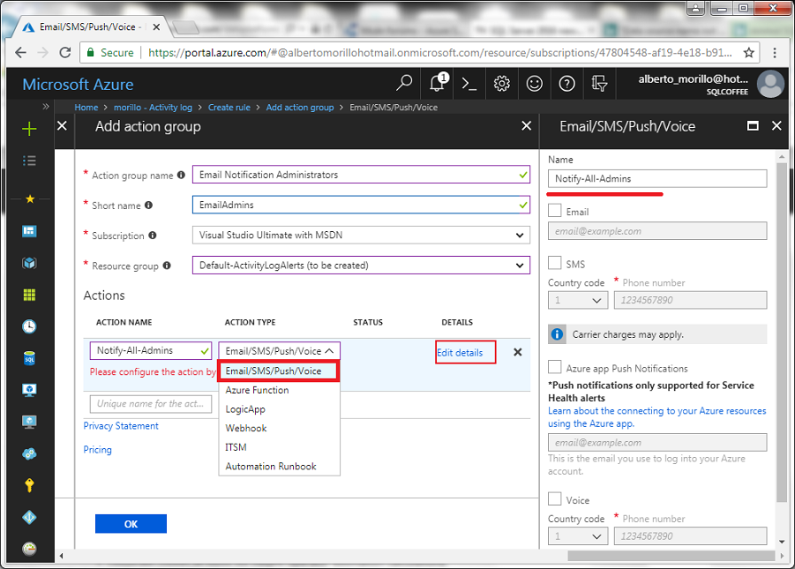Open the Azure search magnifier
Image resolution: width=795 pixels, height=569 pixels.
tap(403, 83)
